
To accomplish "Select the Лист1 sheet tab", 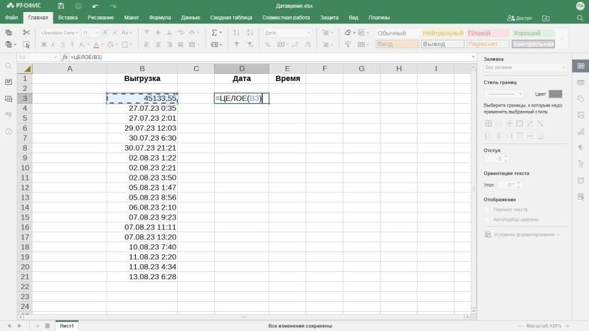I will tap(67, 326).
